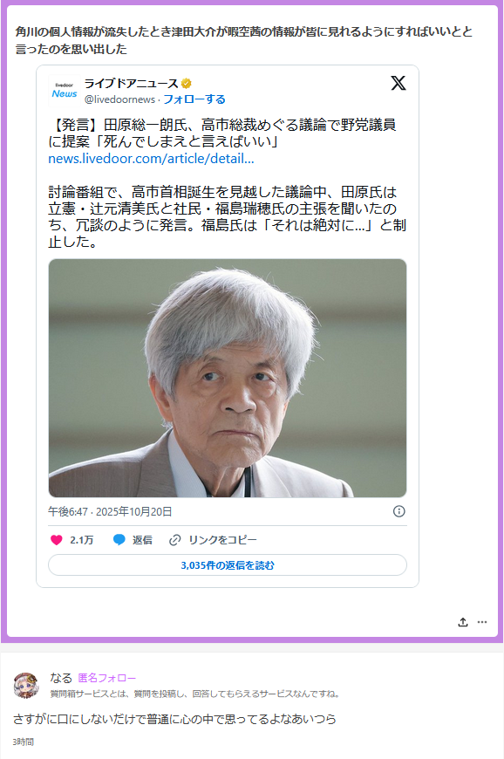Screen dimensions: 504x759
Task: Open the tweet info circle icon
Action: click(x=399, y=511)
